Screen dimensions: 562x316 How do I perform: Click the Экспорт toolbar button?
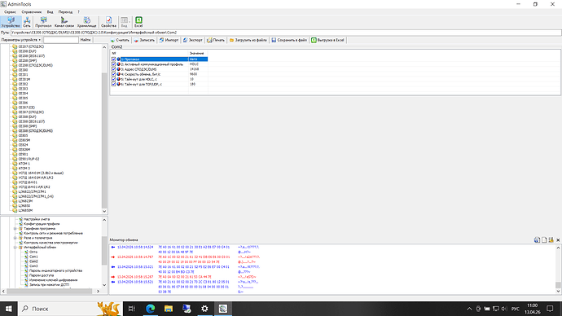click(x=193, y=40)
